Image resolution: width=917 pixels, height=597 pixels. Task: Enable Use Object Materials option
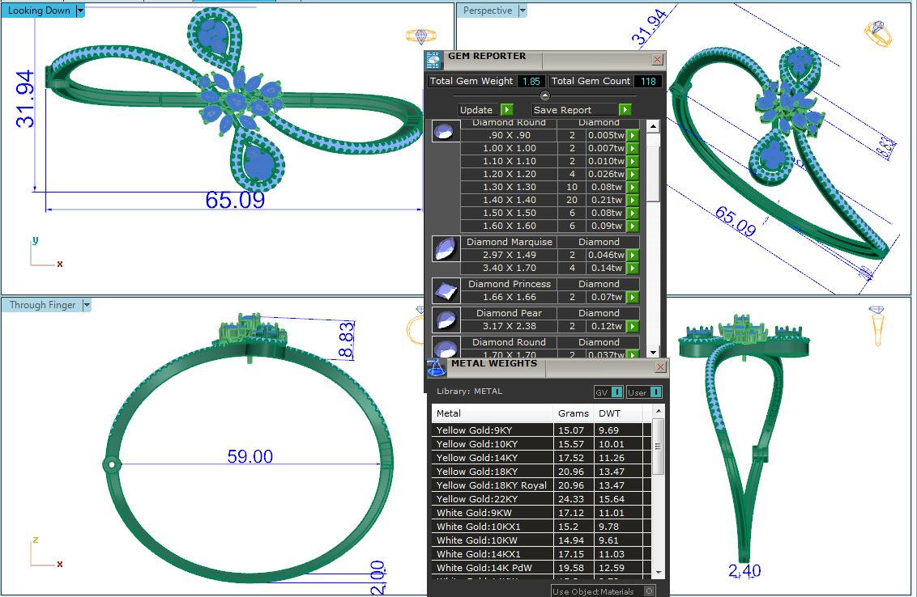click(649, 591)
